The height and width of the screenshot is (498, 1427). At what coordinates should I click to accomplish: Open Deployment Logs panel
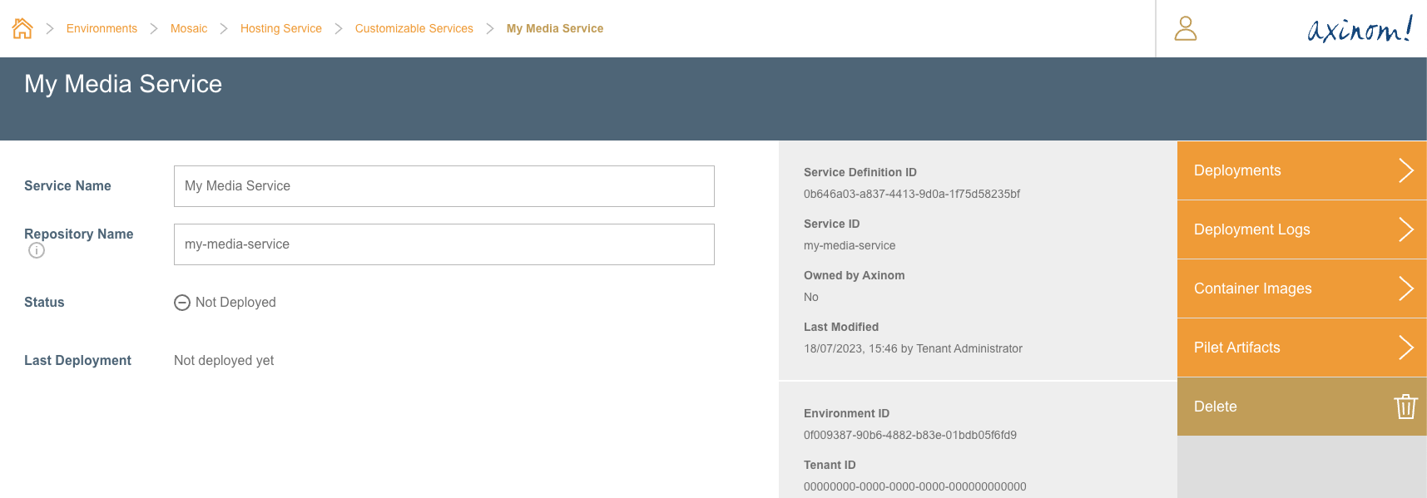tap(1251, 229)
